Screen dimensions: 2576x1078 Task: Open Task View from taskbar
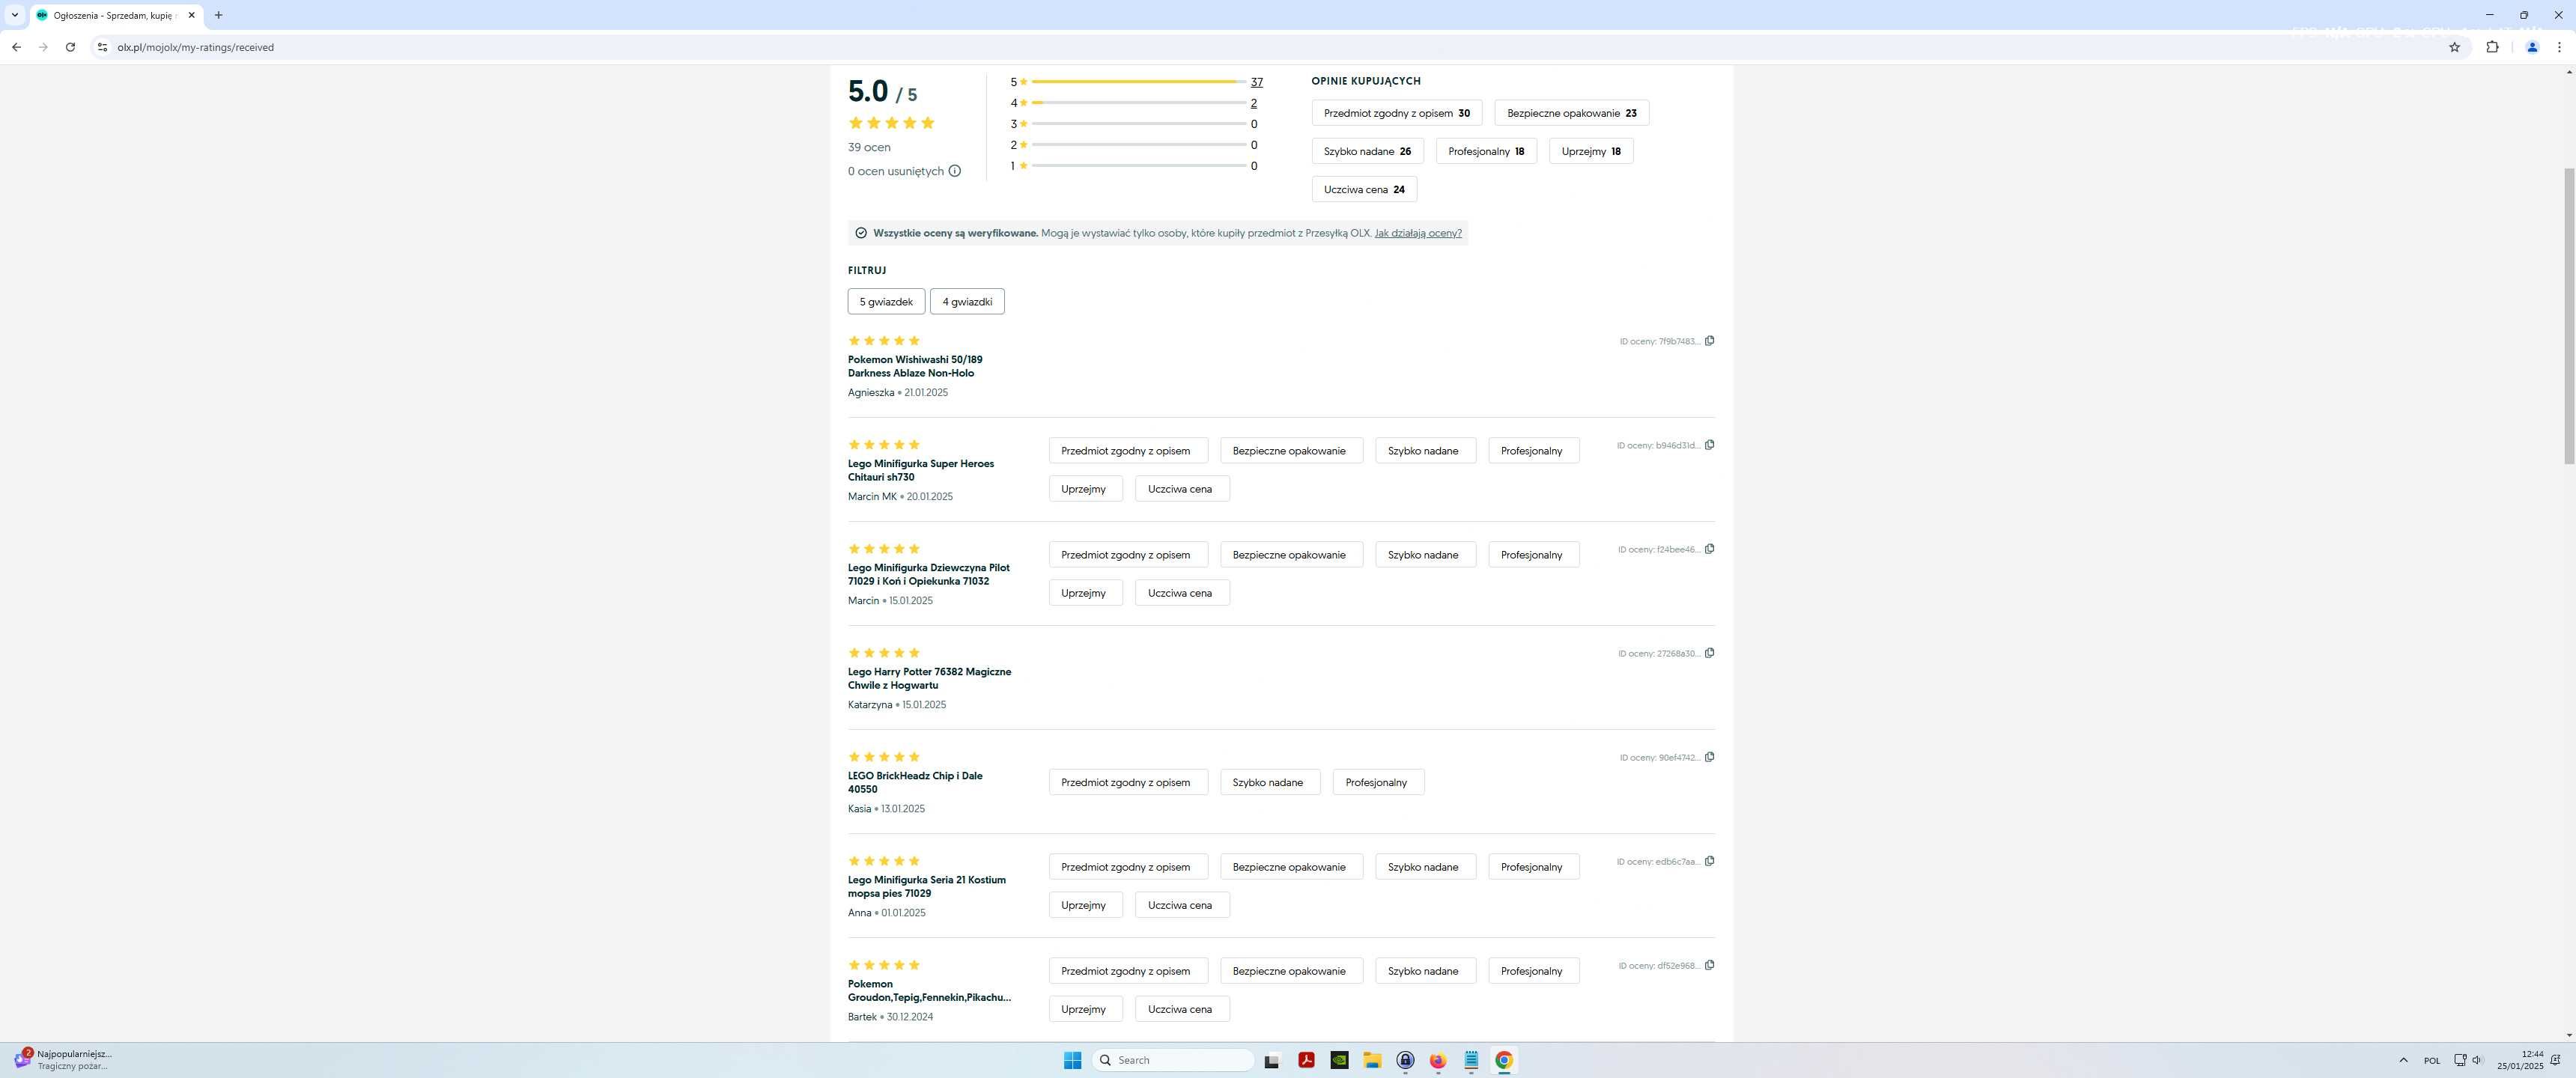1272,1060
